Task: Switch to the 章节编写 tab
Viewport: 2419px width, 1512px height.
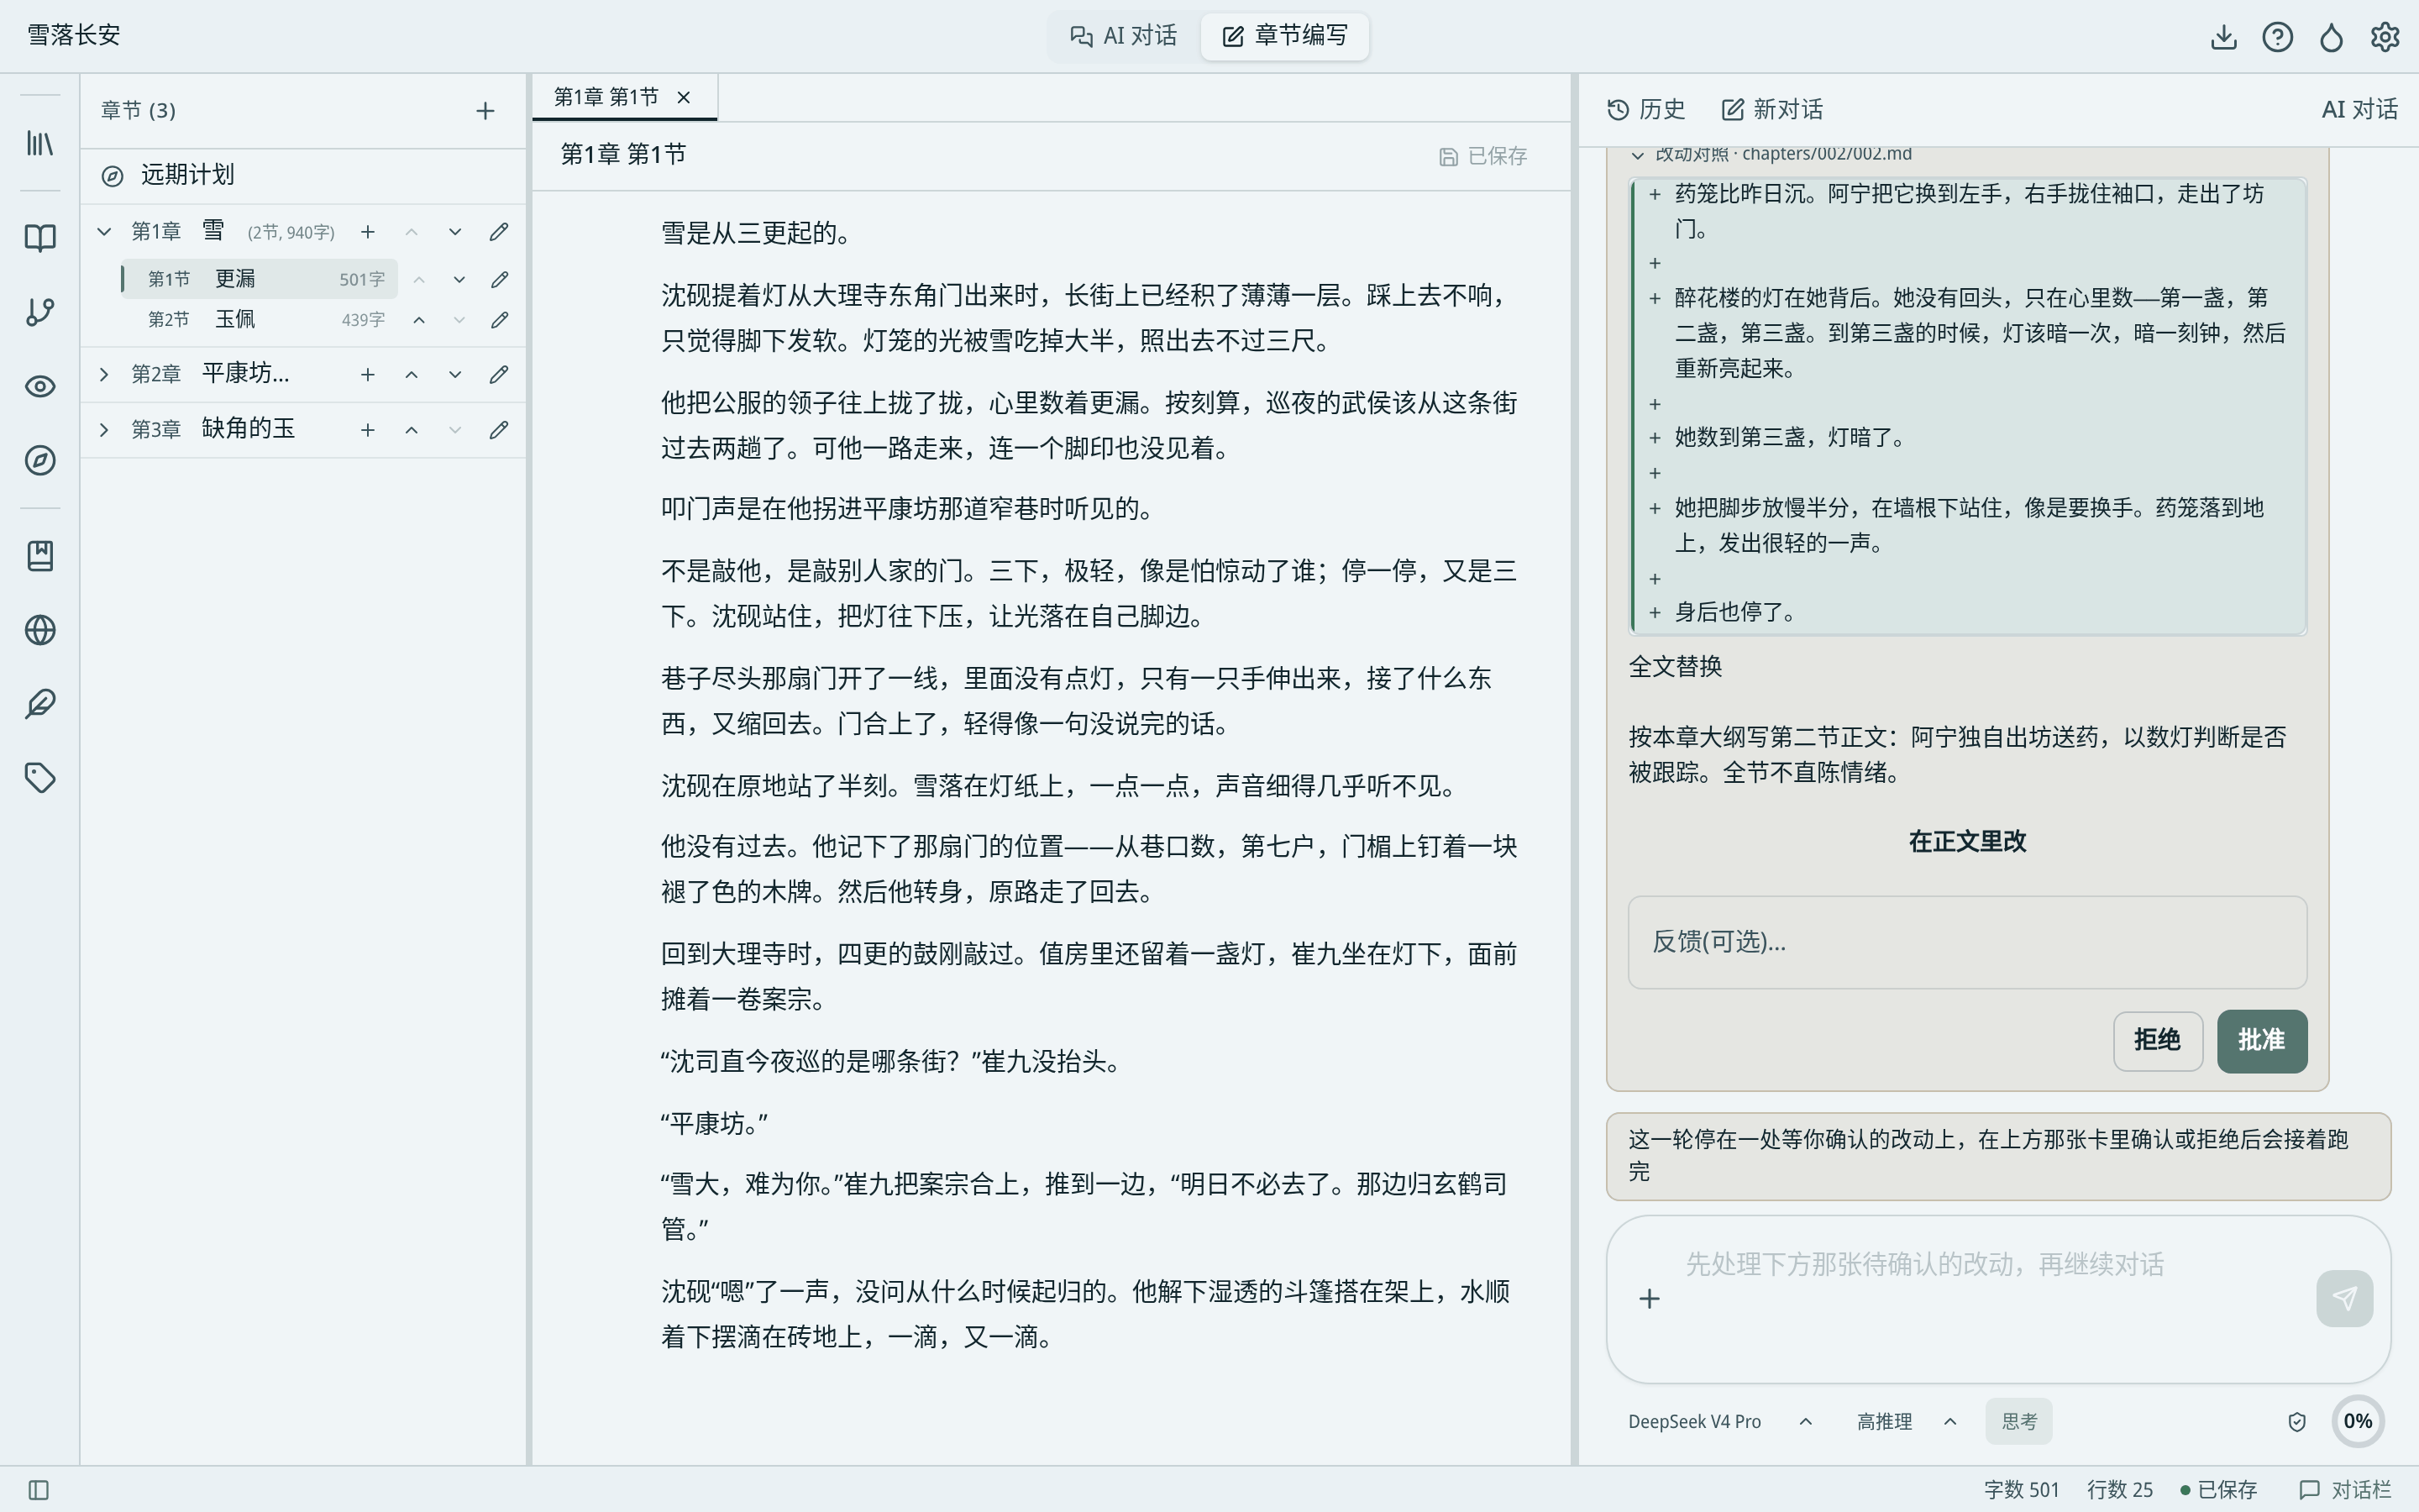Action: pyautogui.click(x=1284, y=36)
